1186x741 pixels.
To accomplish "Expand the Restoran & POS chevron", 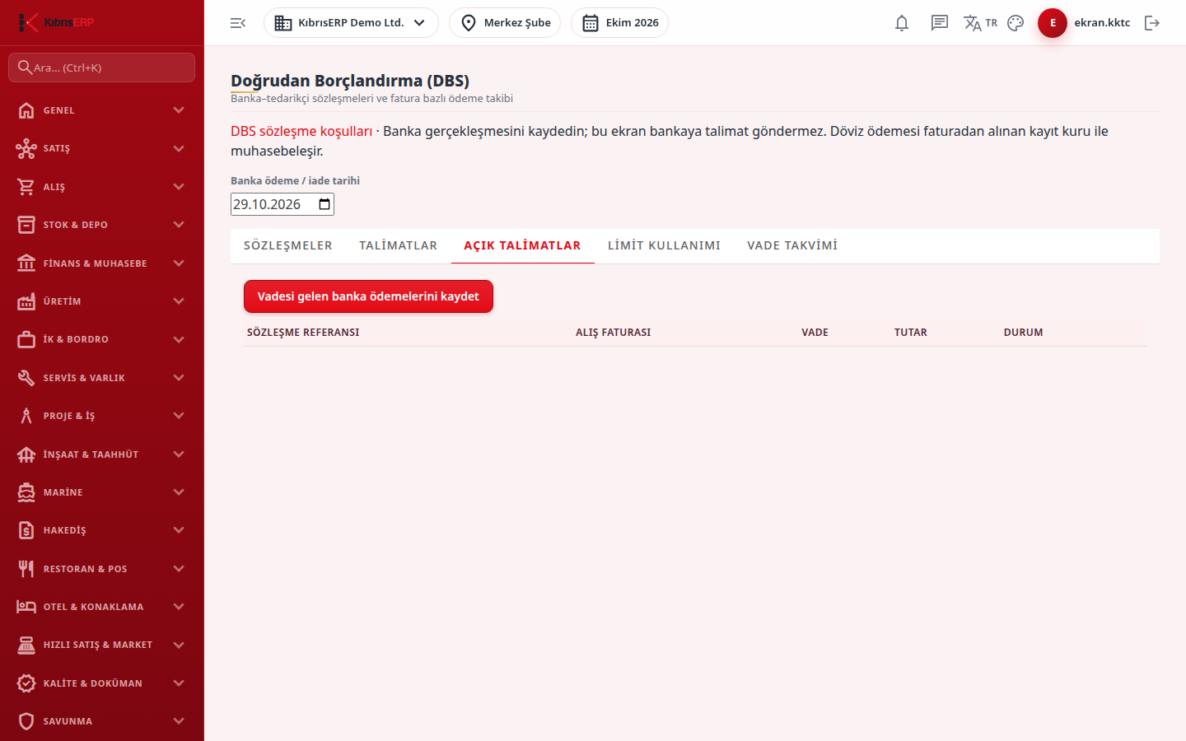I will [x=179, y=569].
